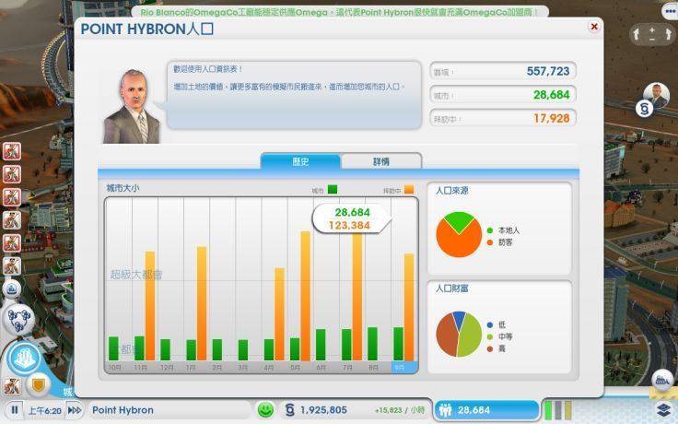Close the Point Hybron population window
This screenshot has width=678, height=424.
(594, 27)
